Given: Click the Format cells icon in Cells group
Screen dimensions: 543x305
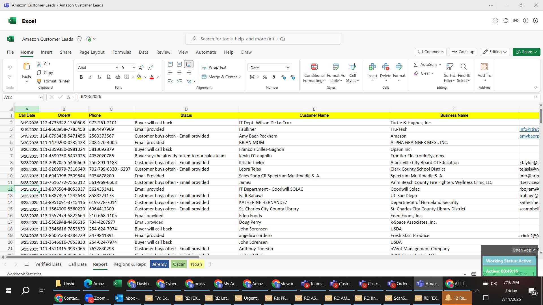Looking at the screenshot, I should pyautogui.click(x=399, y=67).
